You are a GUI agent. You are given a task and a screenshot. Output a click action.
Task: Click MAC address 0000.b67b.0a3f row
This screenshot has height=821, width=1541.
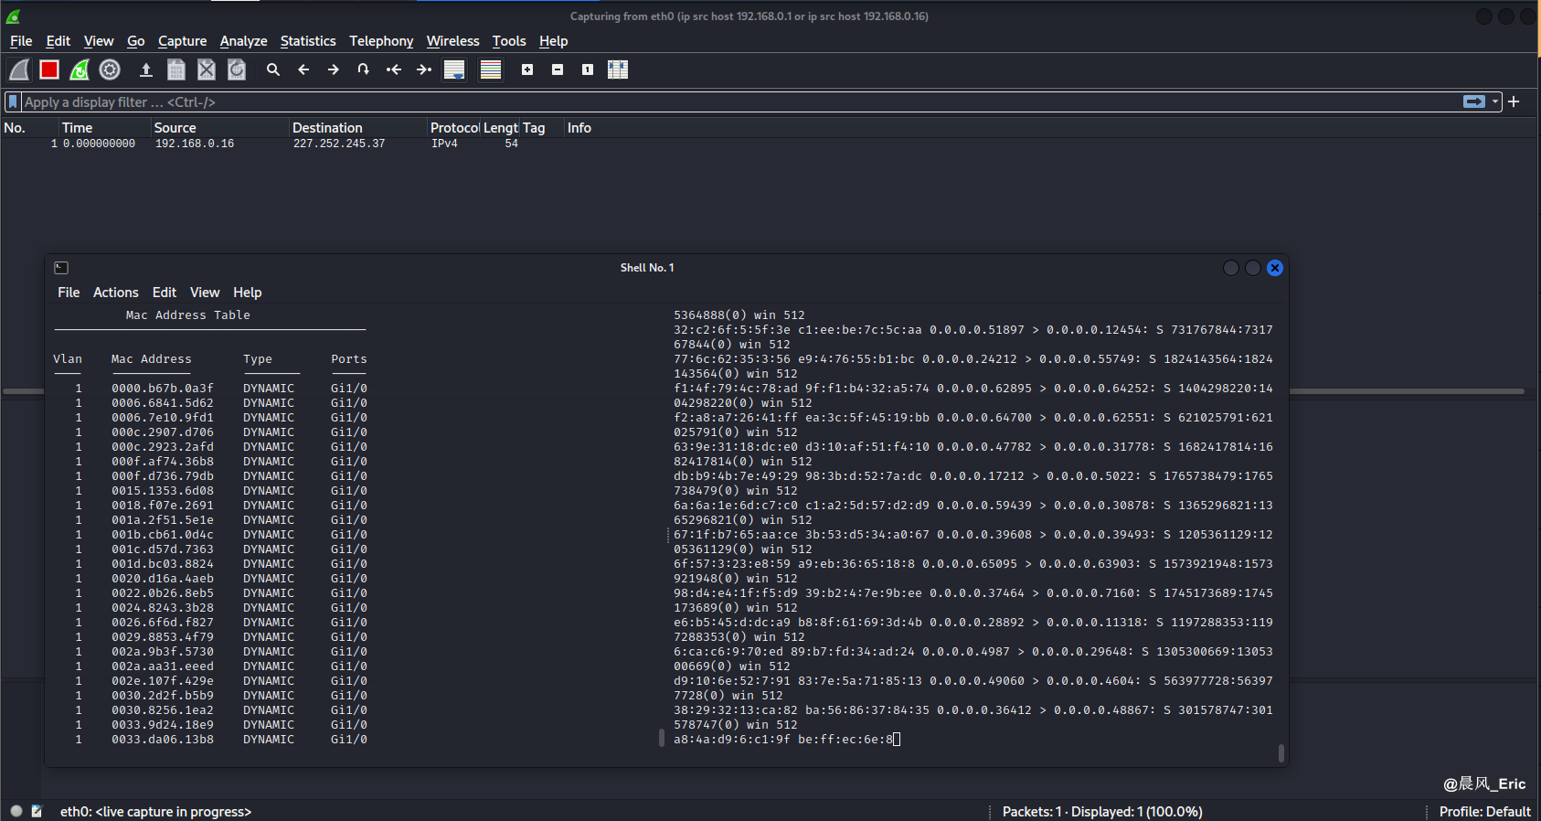(210, 389)
